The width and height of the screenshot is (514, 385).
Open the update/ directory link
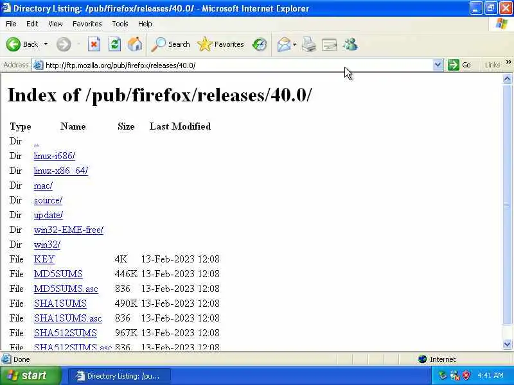49,215
